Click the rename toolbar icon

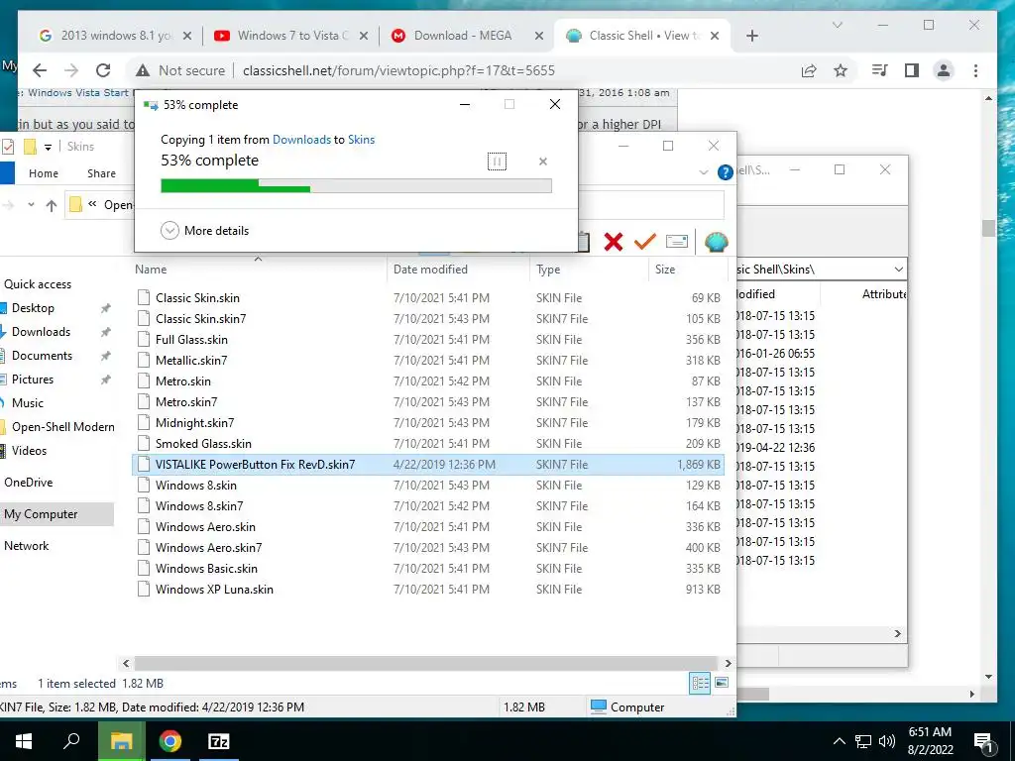(676, 242)
